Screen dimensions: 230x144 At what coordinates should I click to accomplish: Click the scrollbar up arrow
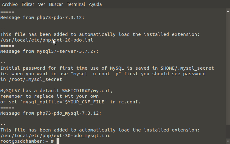228,11
